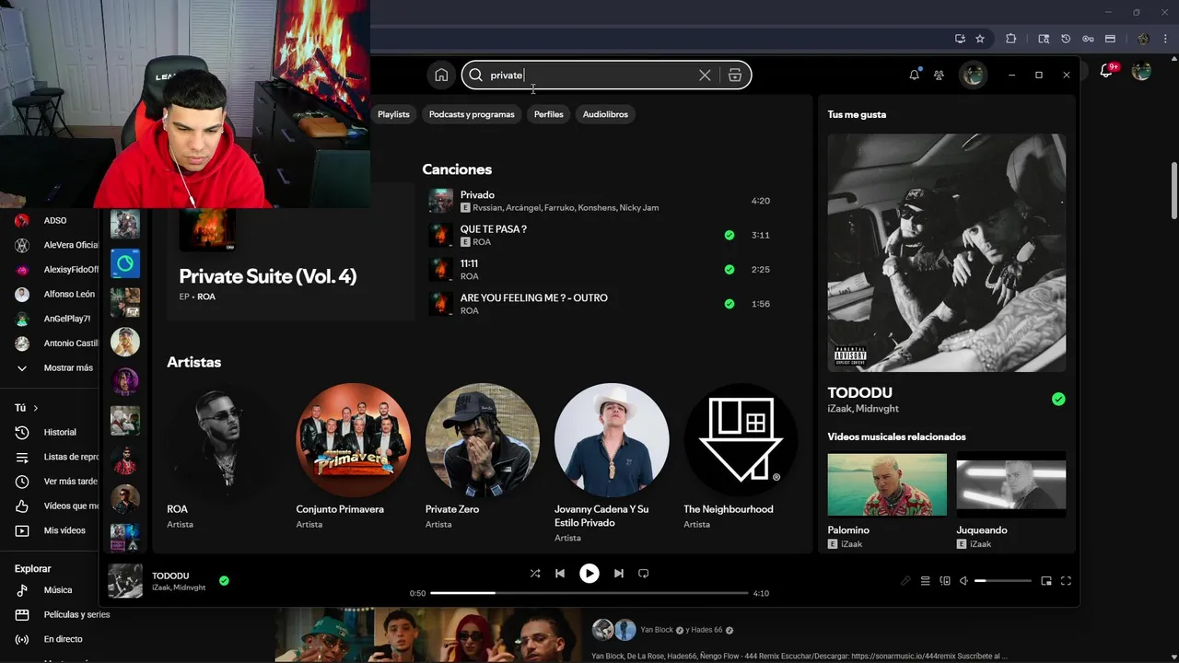Toggle liked checkmark for QUE TE PASA ?
1179x663 pixels.
730,235
